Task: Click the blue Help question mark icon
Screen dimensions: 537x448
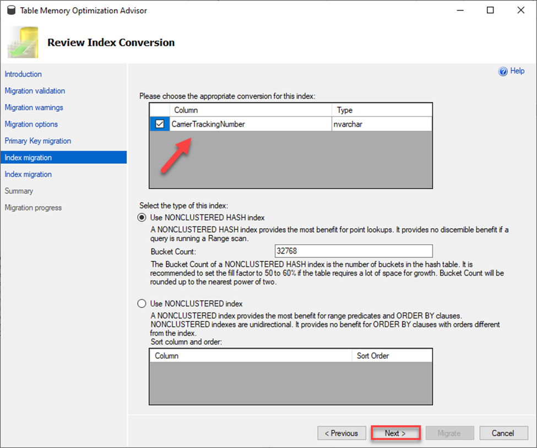Action: coord(503,71)
